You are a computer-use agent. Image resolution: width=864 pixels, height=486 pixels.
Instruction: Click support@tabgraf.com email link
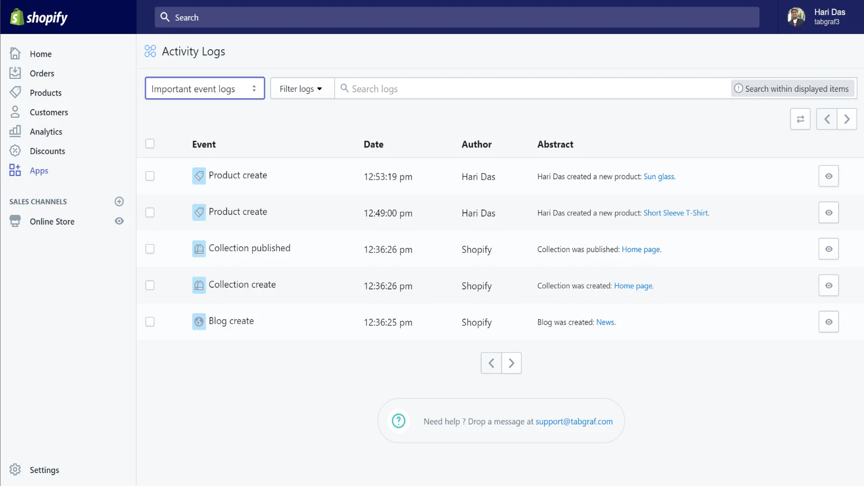(x=574, y=422)
